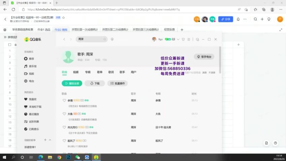Go back in QQ音乐 navigation
Viewport: 286px width, 161px height.
click(x=64, y=39)
